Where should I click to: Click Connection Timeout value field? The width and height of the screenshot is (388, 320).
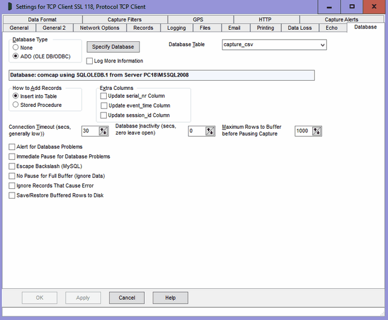pyautogui.click(x=90, y=131)
